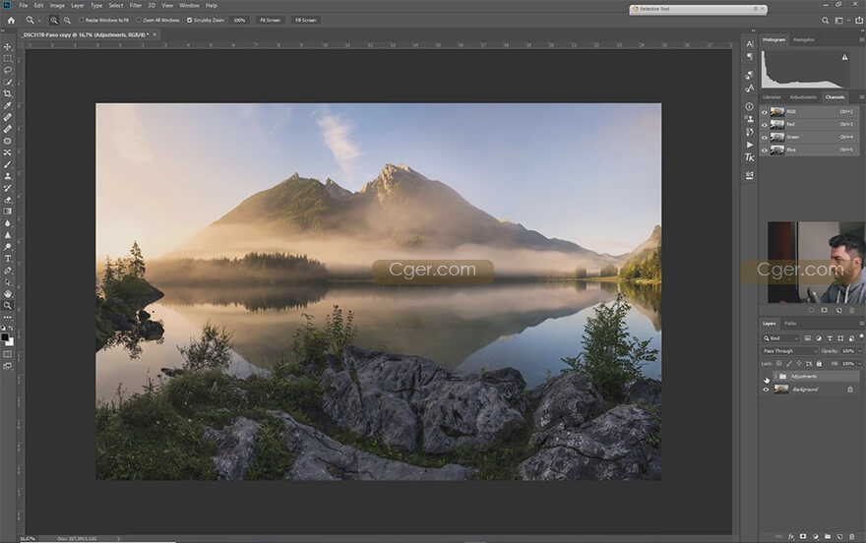The image size is (866, 543).
Task: Select the Zoom tool in left toolbar
Action: click(x=8, y=305)
